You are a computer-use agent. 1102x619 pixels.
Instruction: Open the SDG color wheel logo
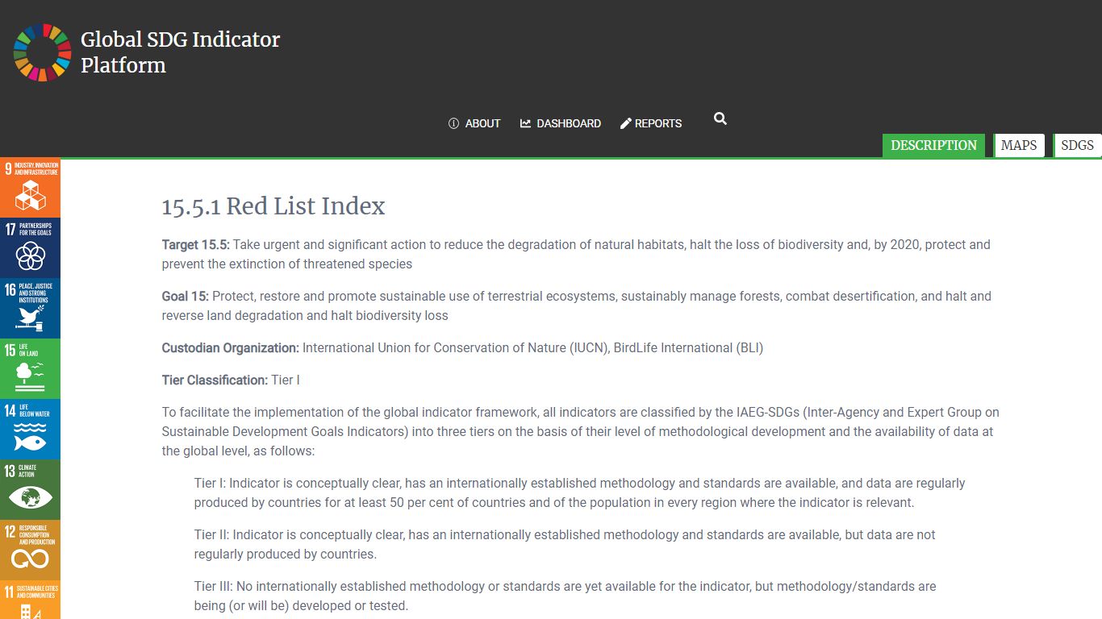[x=42, y=52]
